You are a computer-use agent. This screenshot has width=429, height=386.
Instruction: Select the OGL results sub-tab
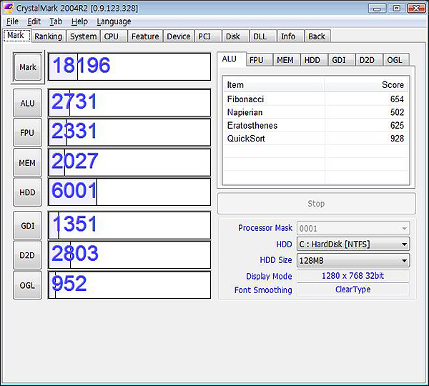click(x=396, y=60)
